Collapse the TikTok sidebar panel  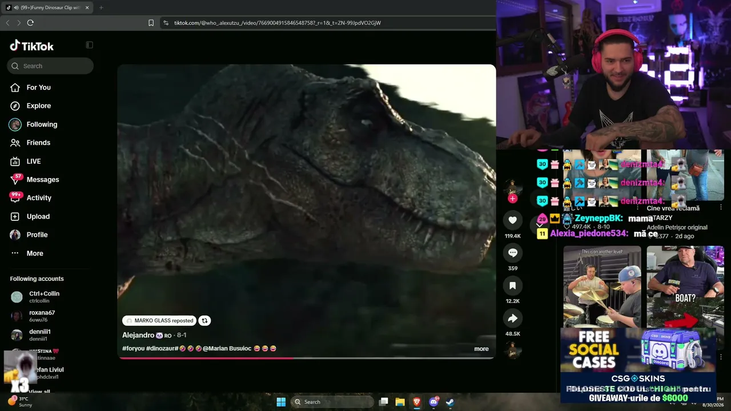[x=89, y=45]
